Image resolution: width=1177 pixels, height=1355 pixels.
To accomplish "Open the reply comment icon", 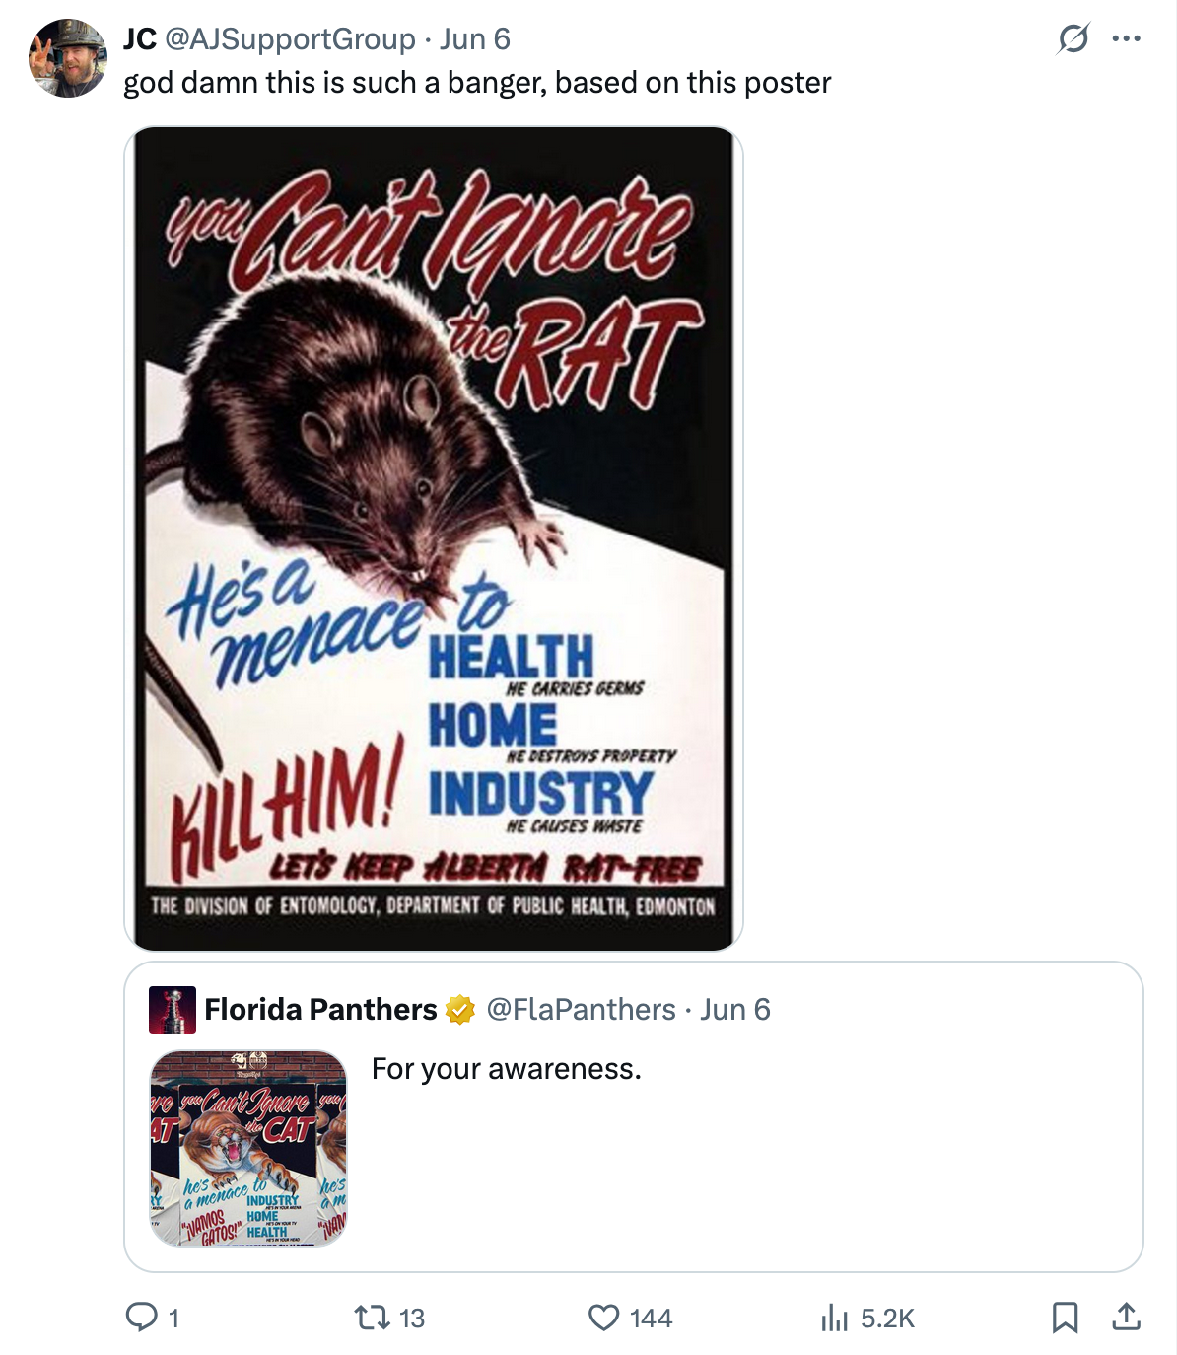I will (141, 1318).
